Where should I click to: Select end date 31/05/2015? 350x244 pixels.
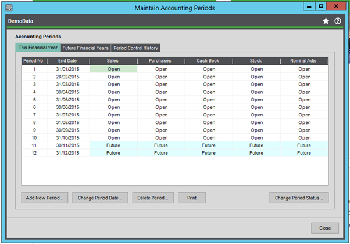(67, 100)
